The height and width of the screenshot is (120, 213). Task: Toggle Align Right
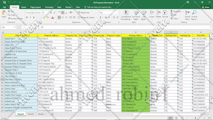tap(66, 18)
